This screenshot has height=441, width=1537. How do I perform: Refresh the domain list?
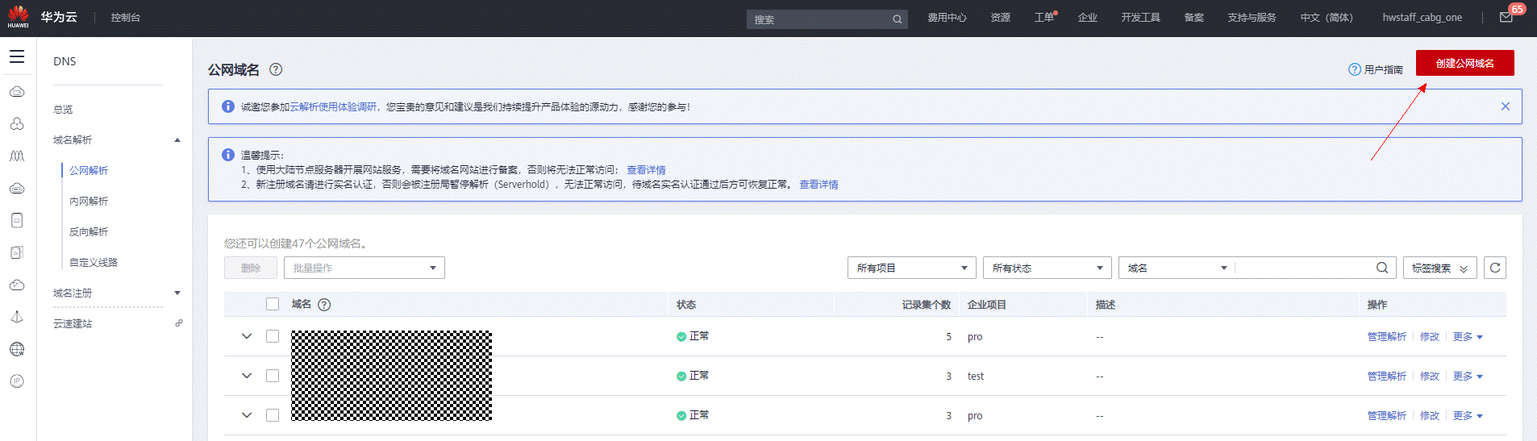tap(1495, 268)
